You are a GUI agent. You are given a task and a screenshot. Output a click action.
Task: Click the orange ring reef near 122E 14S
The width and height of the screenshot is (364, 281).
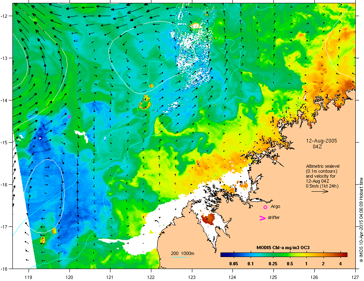point(145,105)
